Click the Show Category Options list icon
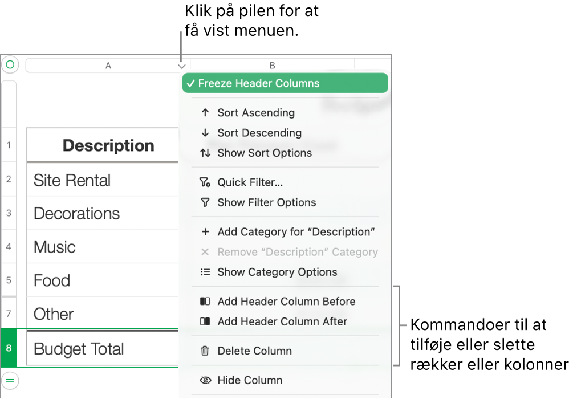Screen dimensions: 577x399 205,272
